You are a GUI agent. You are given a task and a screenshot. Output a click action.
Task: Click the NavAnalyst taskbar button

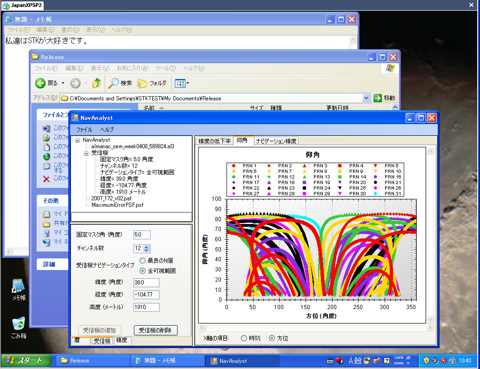[x=242, y=361]
